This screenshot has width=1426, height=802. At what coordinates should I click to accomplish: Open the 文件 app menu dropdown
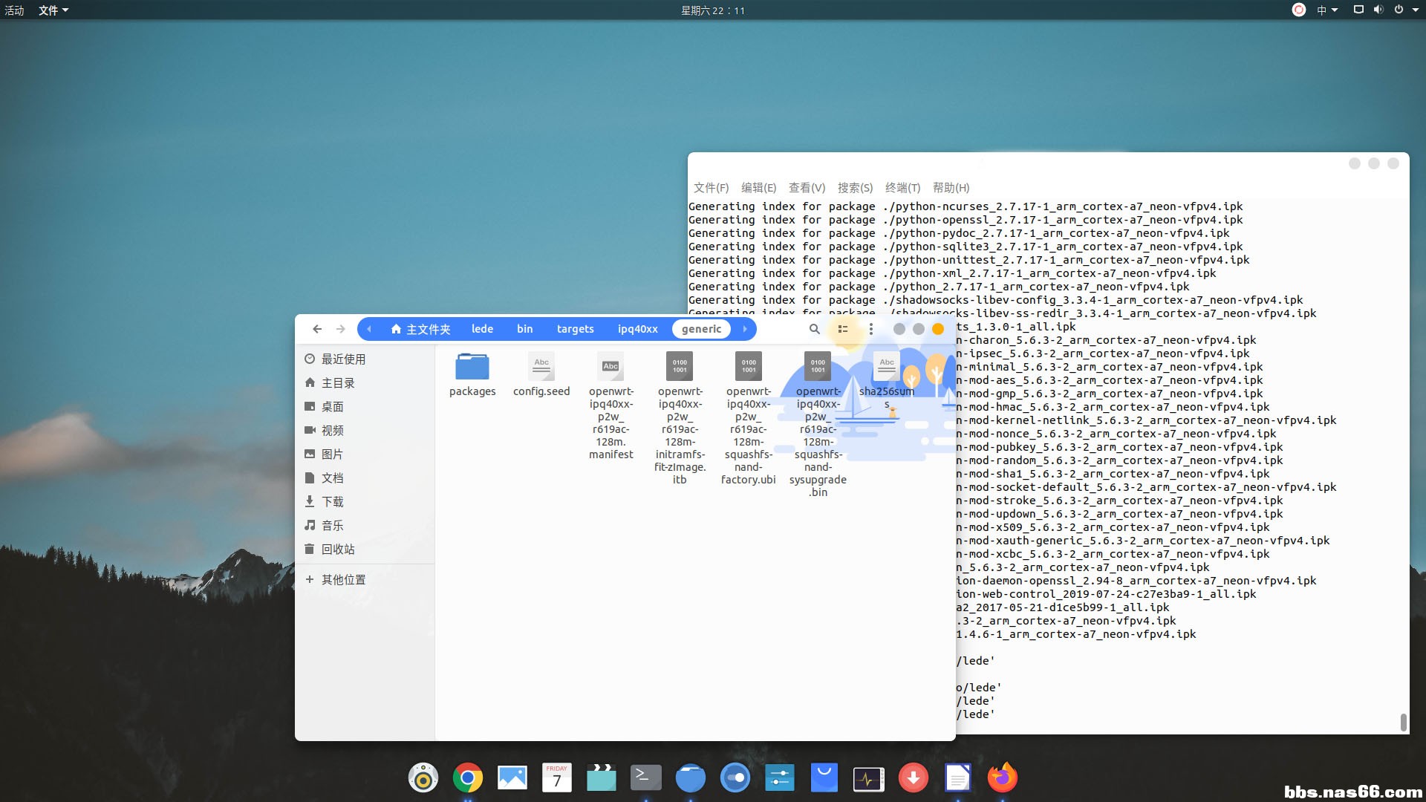point(53,10)
